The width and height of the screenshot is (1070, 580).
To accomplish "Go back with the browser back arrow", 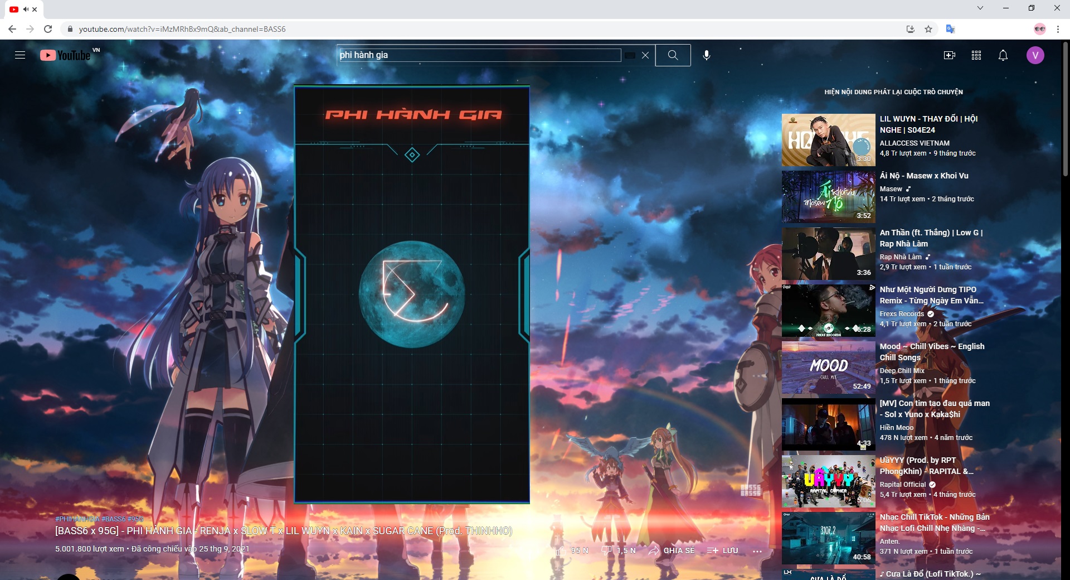I will 12,29.
